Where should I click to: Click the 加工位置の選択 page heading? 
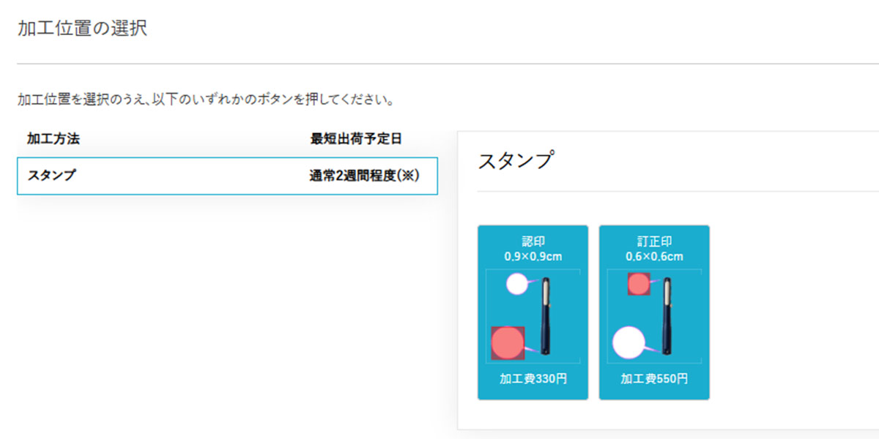click(82, 30)
